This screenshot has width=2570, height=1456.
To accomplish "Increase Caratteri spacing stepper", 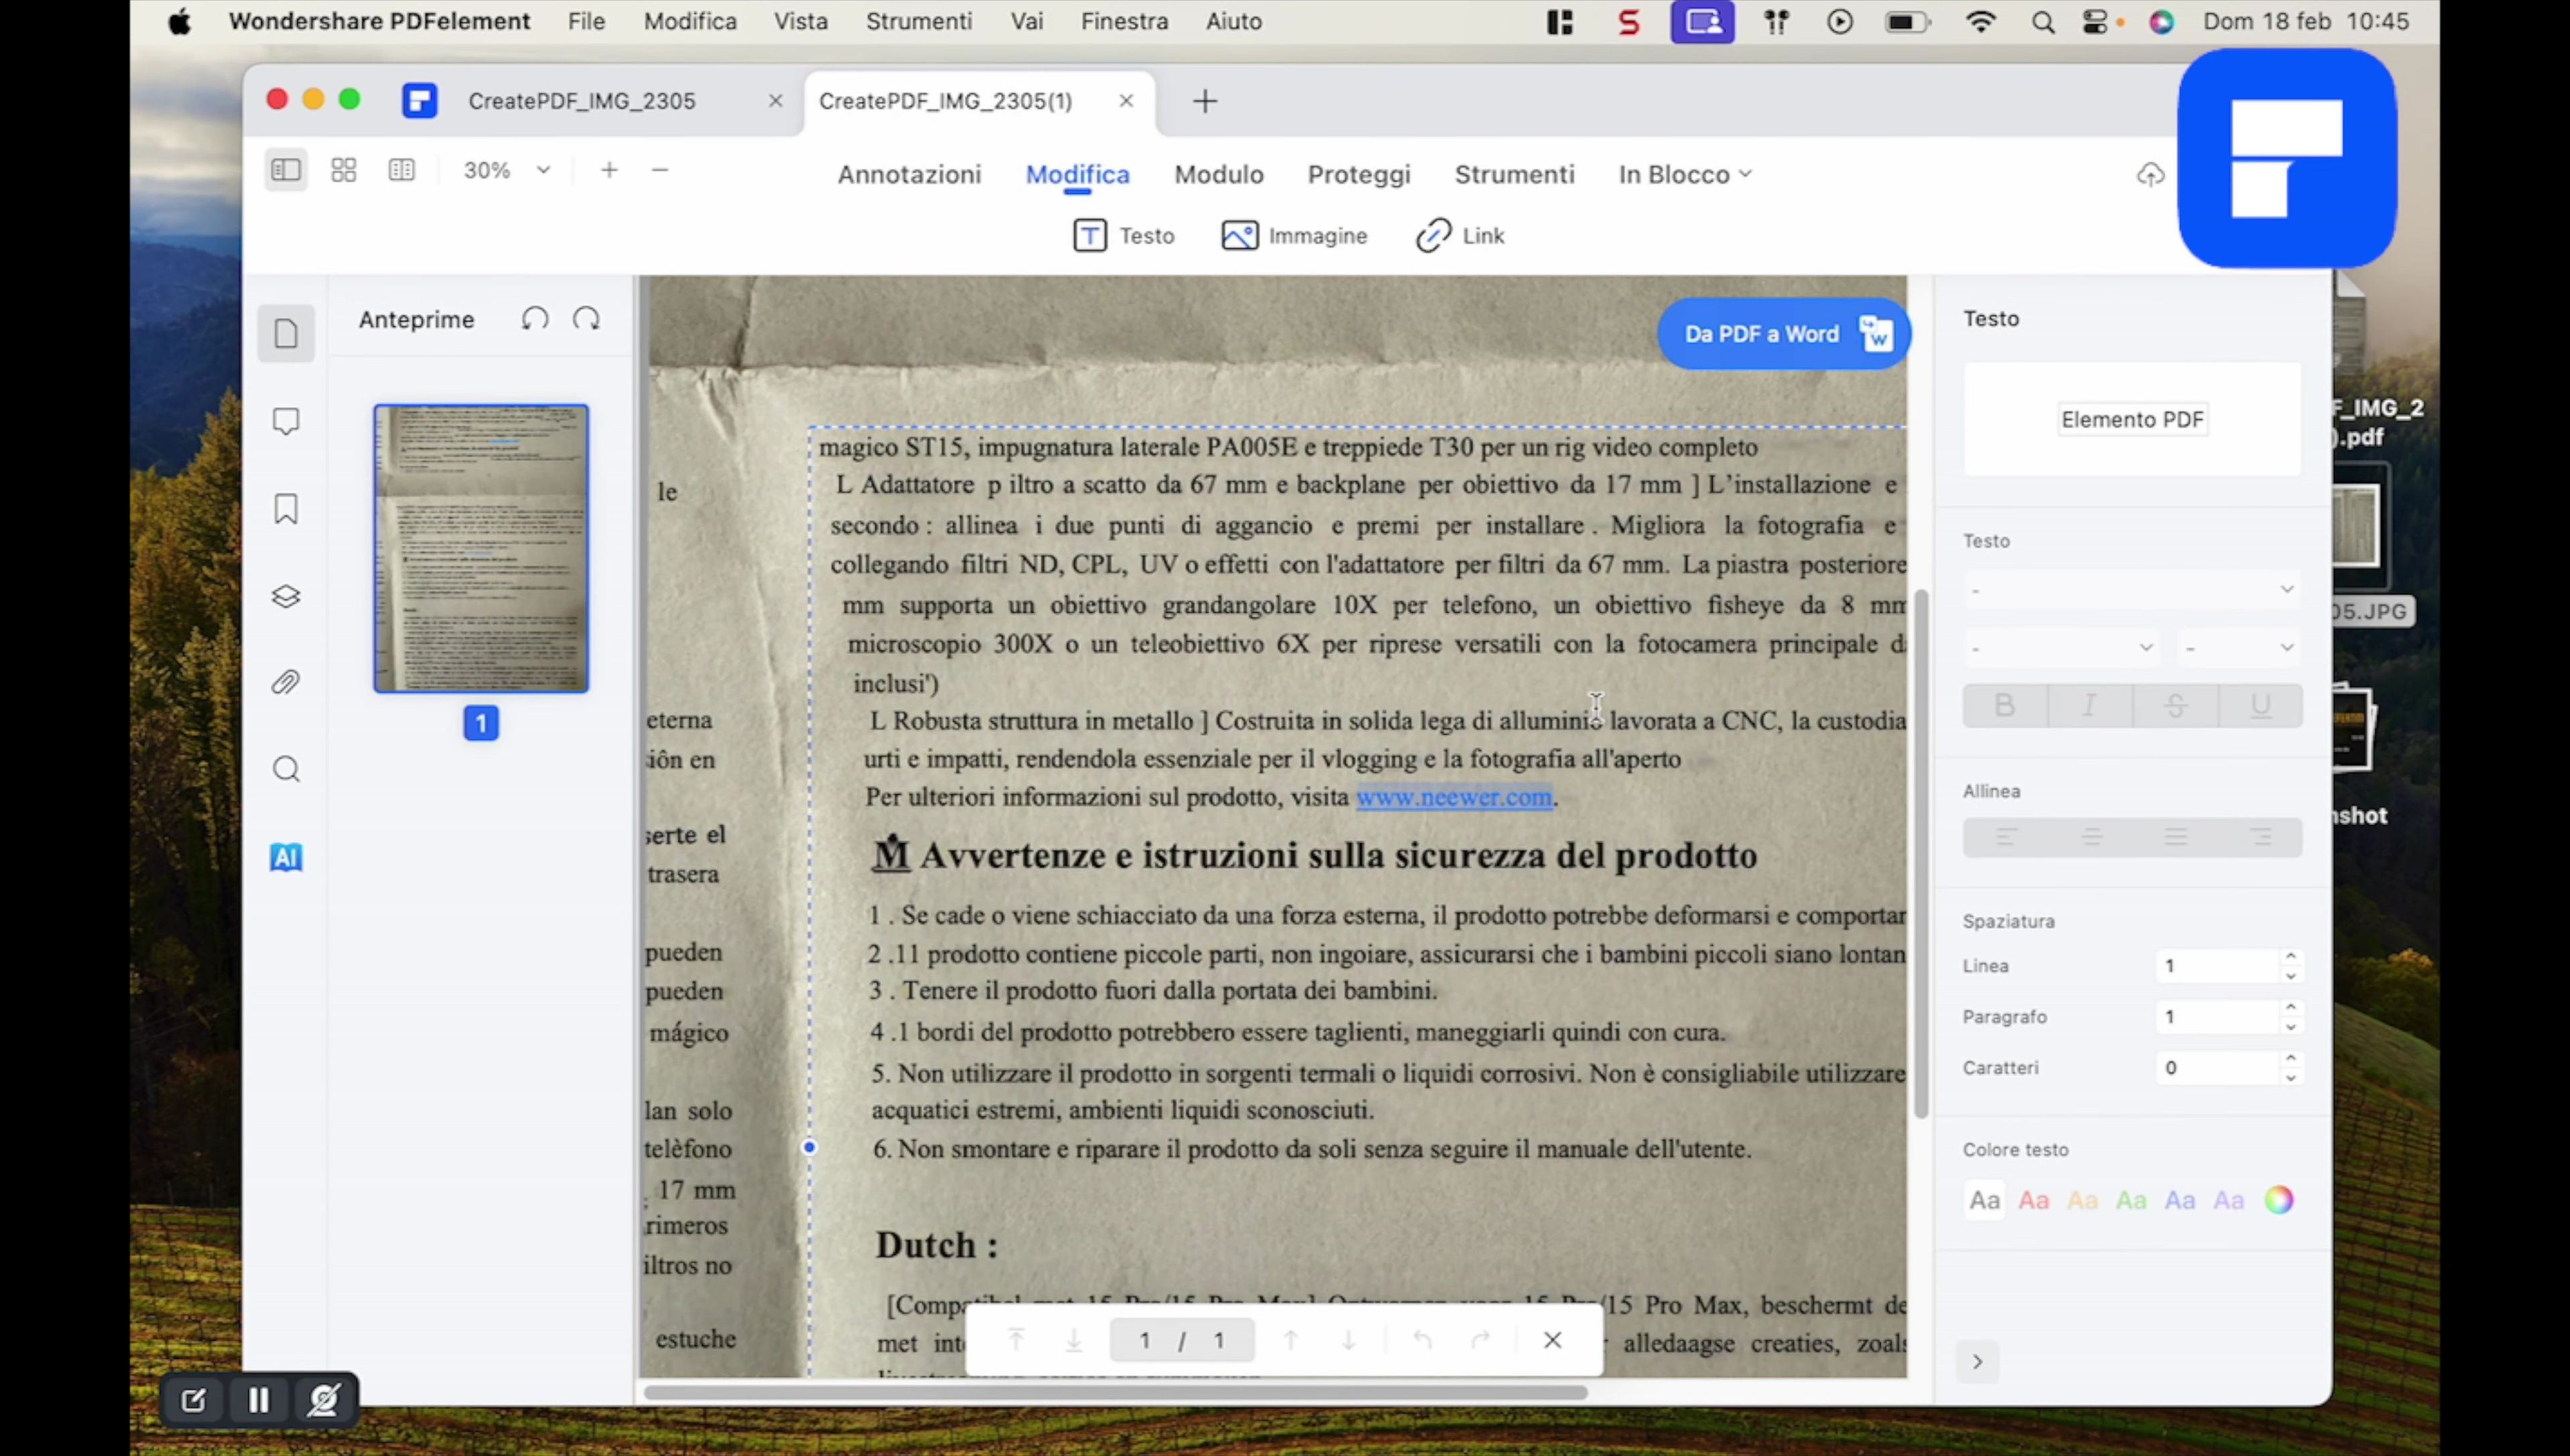I will pos(2290,1058).
